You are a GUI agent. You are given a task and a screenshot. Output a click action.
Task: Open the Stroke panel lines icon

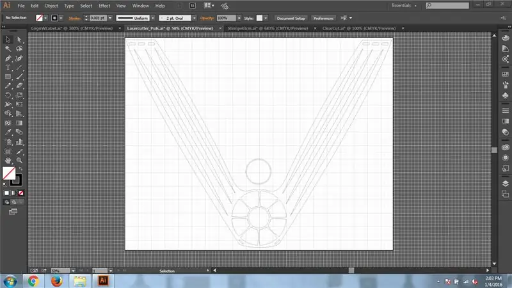tap(506, 111)
